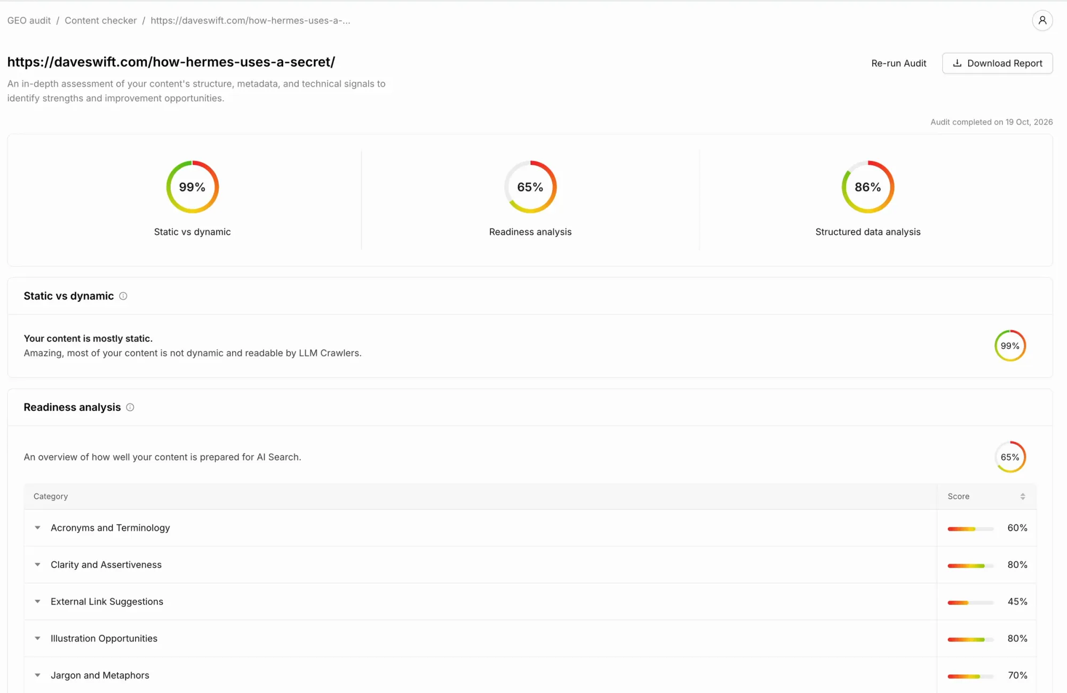
Task: Click 'Structured data analysis' label
Action: (x=868, y=232)
